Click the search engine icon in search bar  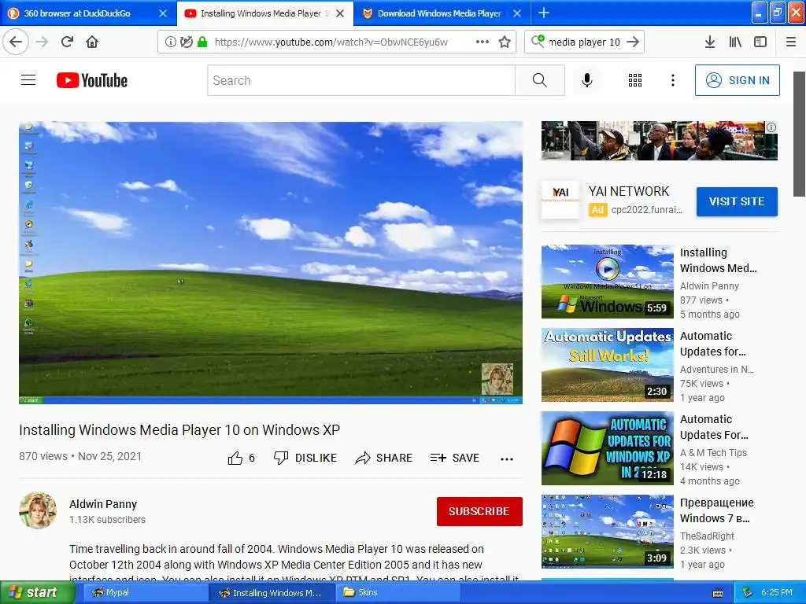(538, 41)
